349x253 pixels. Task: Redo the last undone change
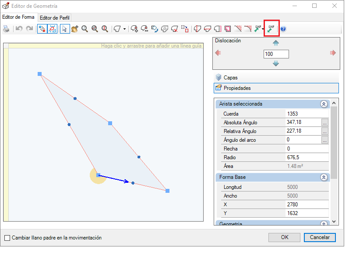(x=29, y=29)
